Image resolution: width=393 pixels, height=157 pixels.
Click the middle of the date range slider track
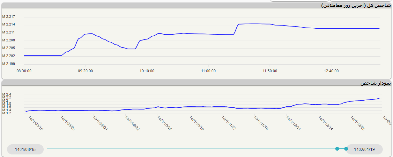tap(192, 149)
